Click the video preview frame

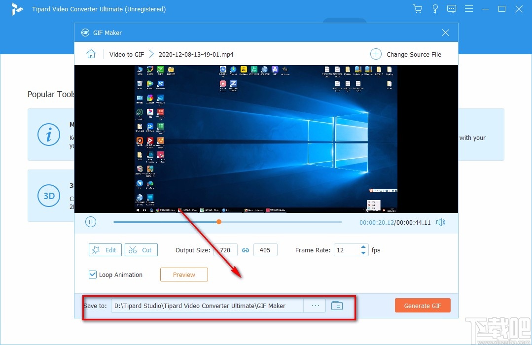pyautogui.click(x=266, y=139)
